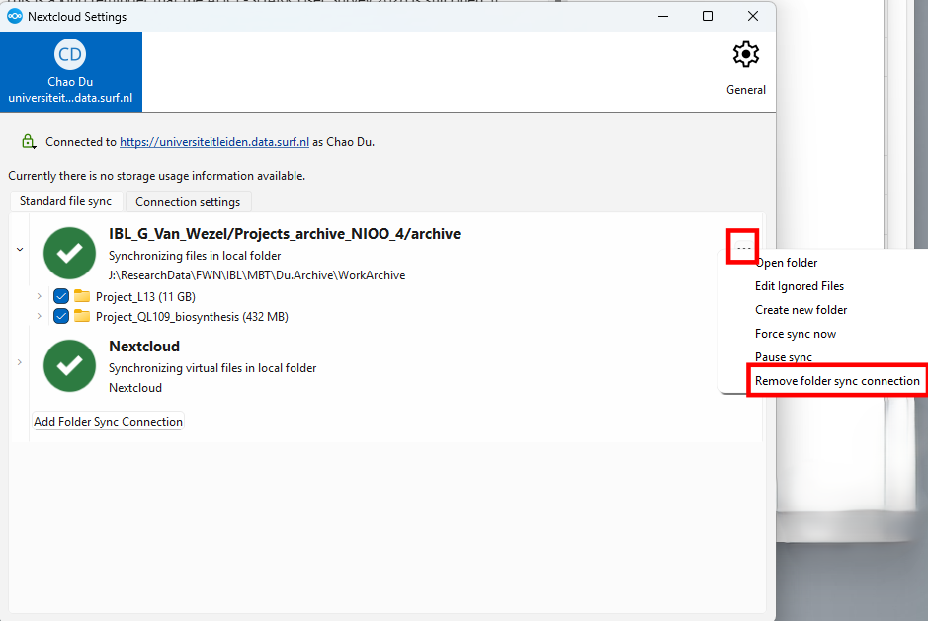Choose Pause sync from menu
Viewport: 928px width, 621px height.
(783, 357)
